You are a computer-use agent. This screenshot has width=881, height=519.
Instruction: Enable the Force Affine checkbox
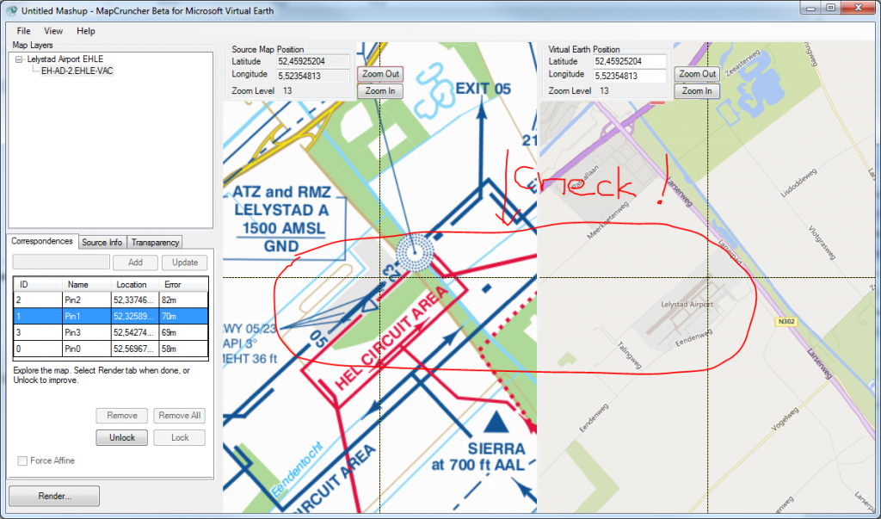(x=22, y=460)
